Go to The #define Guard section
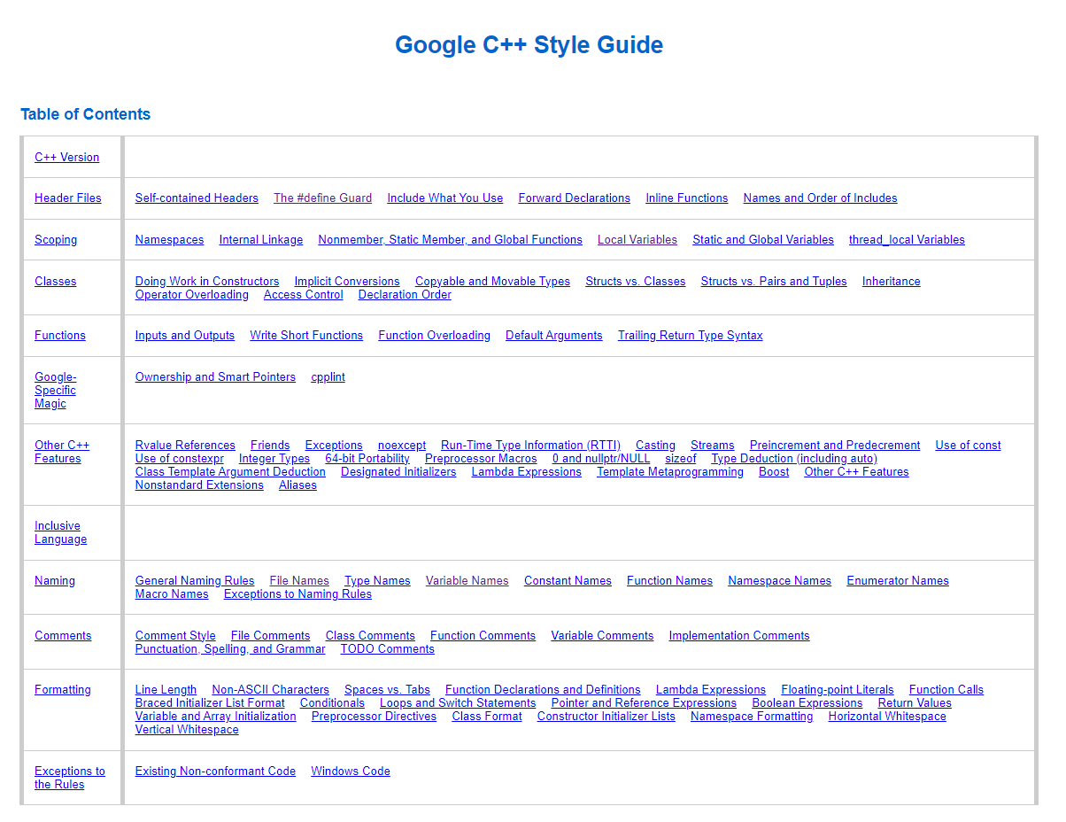The height and width of the screenshot is (822, 1066). click(322, 198)
